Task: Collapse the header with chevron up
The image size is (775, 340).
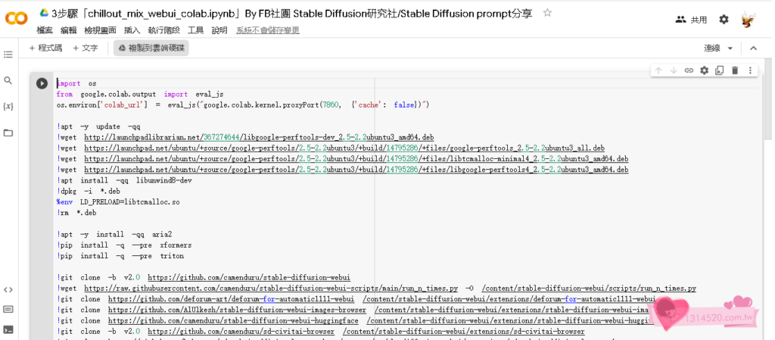Action: pos(753,48)
